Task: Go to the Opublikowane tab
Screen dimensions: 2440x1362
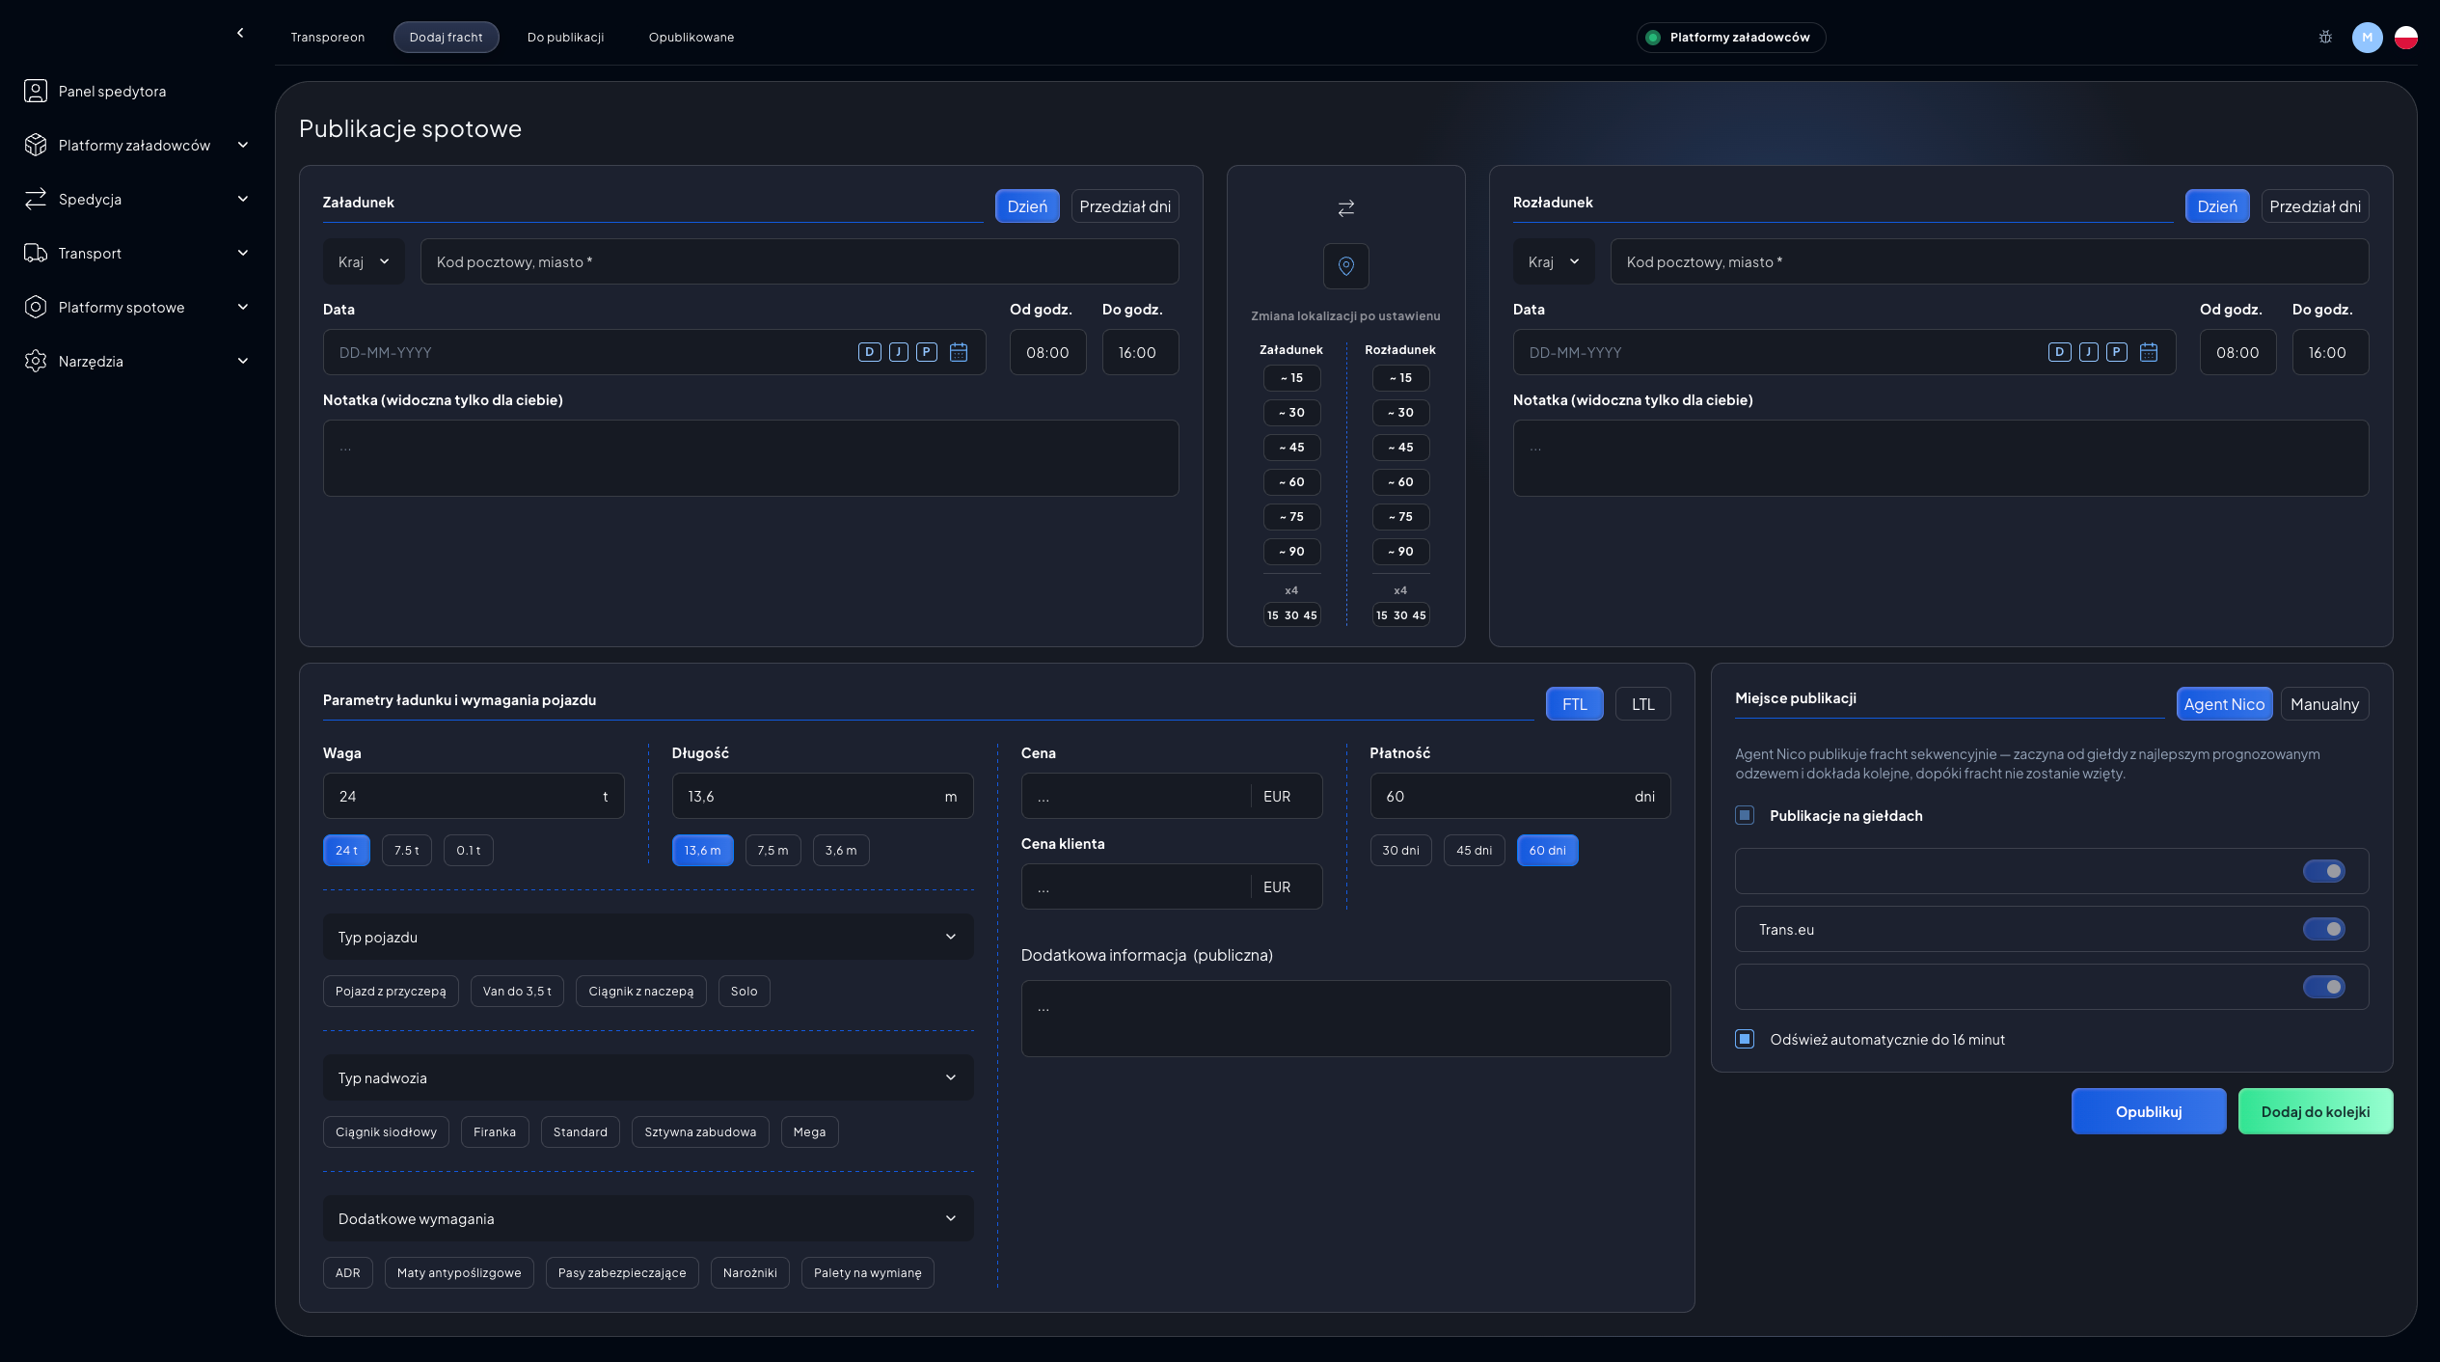Action: click(x=691, y=37)
